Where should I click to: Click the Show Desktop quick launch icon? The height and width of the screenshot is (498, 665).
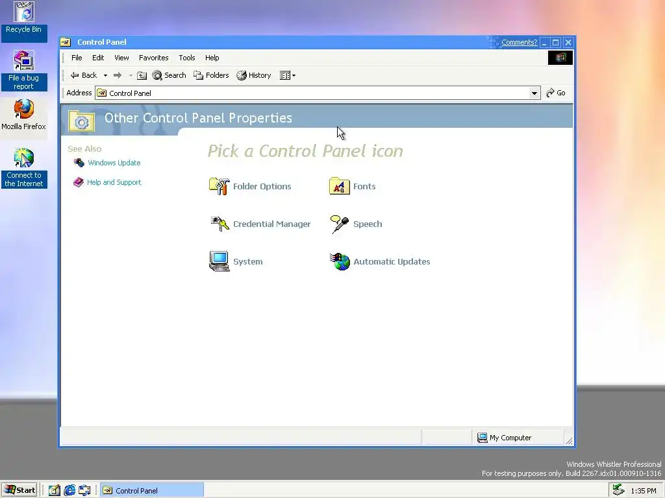[55, 490]
